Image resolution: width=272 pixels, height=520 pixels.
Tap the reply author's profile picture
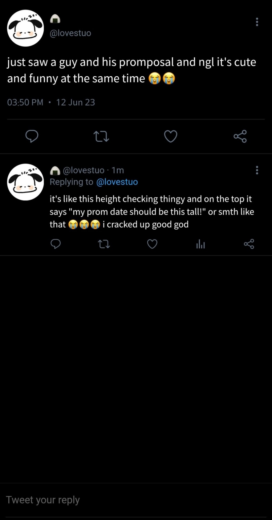coord(25,182)
